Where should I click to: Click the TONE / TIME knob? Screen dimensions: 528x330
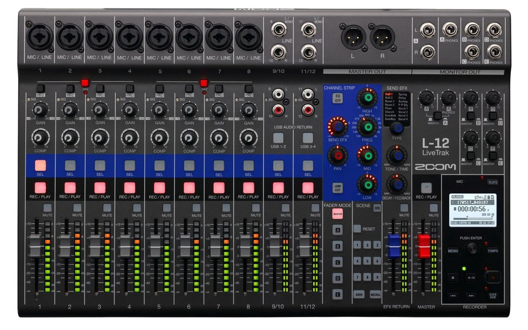(397, 155)
